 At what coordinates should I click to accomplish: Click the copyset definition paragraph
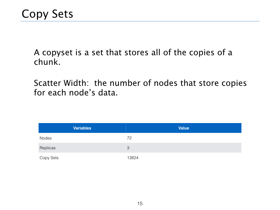(133, 57)
